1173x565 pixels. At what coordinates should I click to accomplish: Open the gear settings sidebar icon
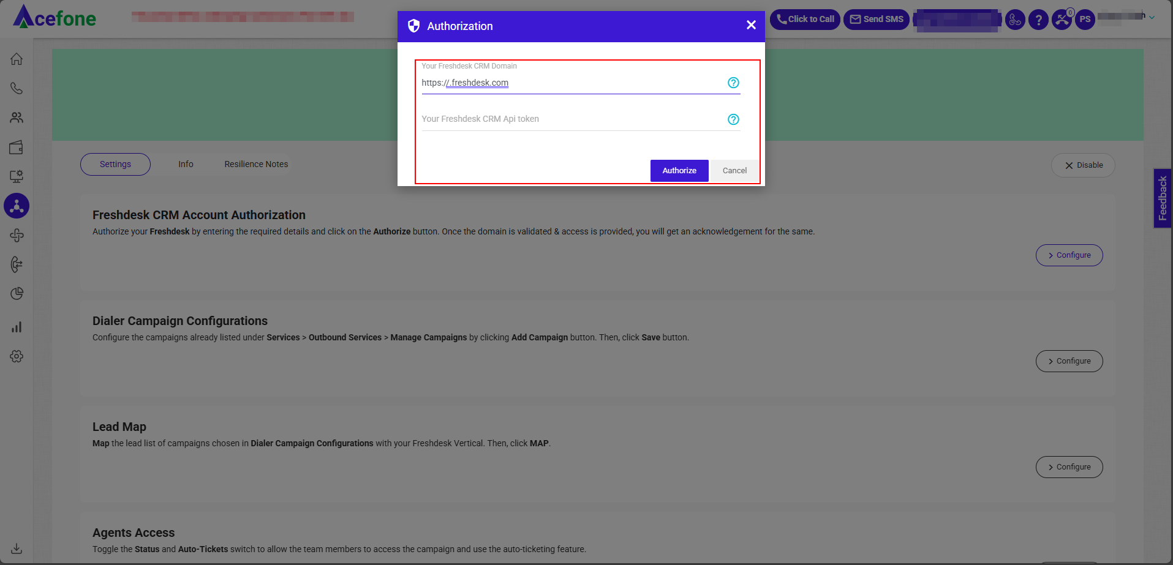17,356
